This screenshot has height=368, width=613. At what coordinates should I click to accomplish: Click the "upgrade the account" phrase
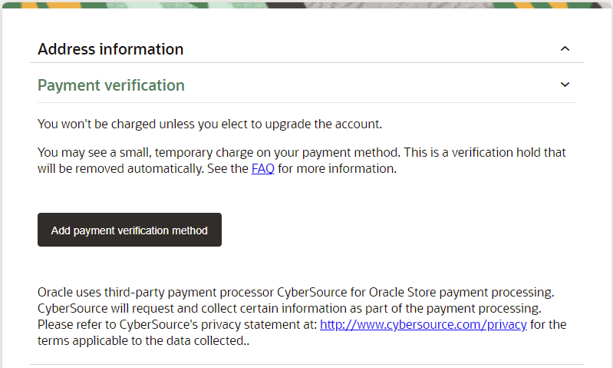pyautogui.click(x=323, y=124)
